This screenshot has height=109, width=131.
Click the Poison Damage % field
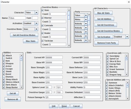tap(54, 97)
